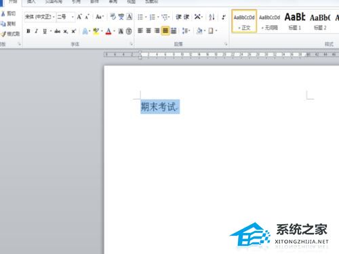339x254 pixels.
Task: Apply paragraph shading paint bucket
Action: tap(199, 30)
